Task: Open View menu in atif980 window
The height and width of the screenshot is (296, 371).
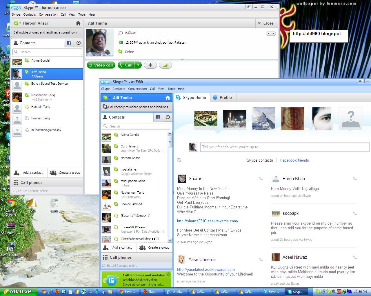Action: pyautogui.click(x=161, y=89)
